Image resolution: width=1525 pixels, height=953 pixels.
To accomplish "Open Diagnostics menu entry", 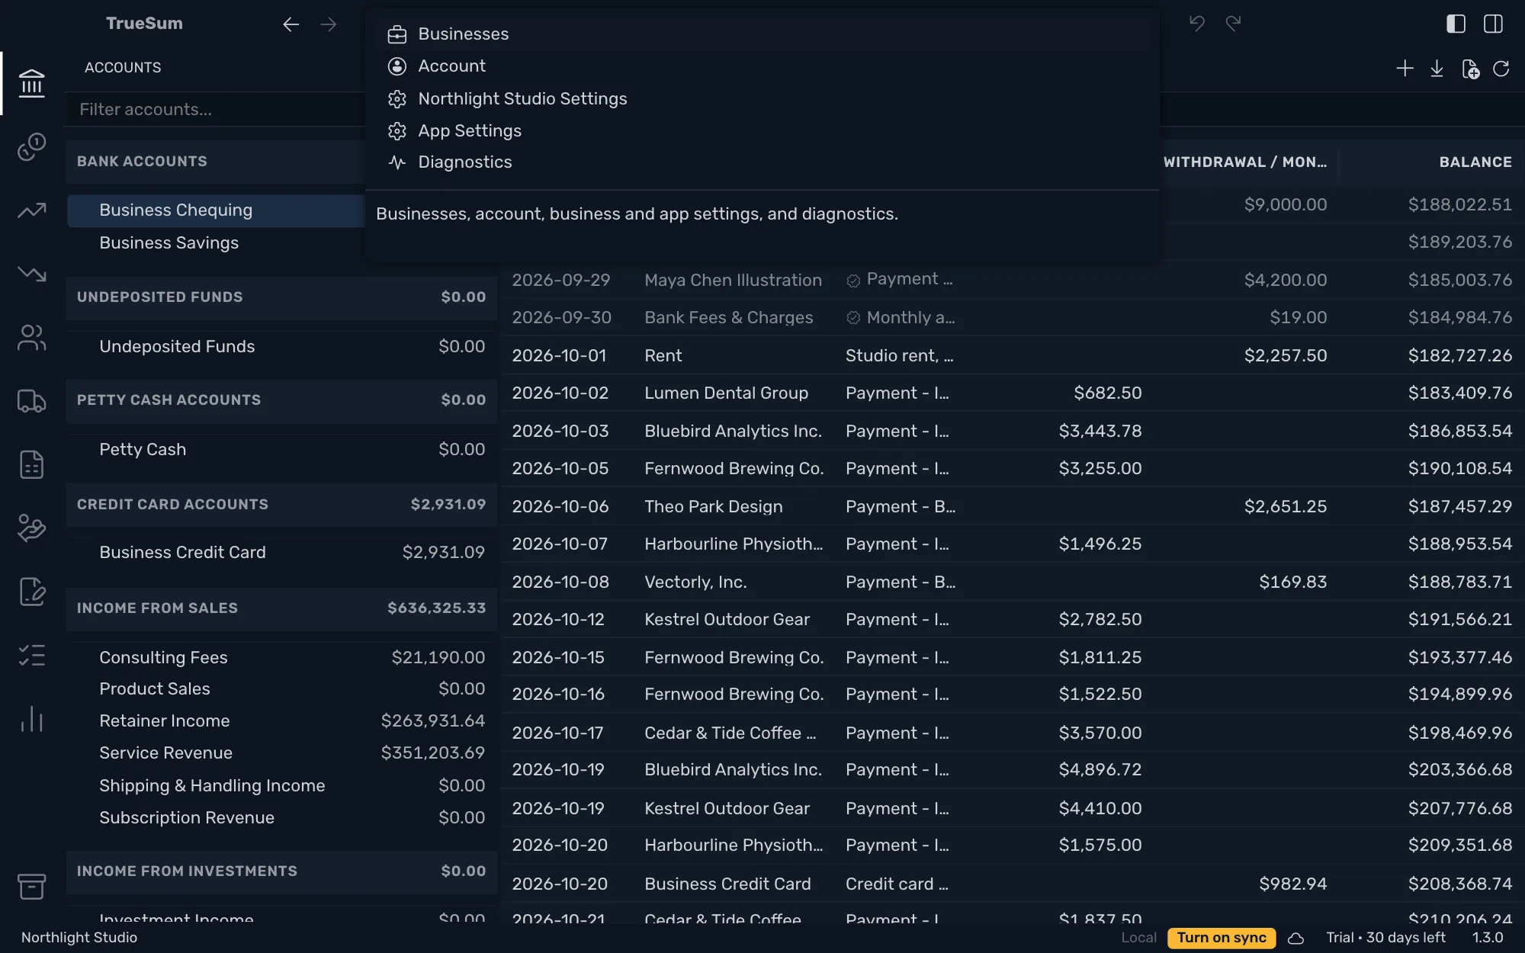I will pyautogui.click(x=762, y=162).
